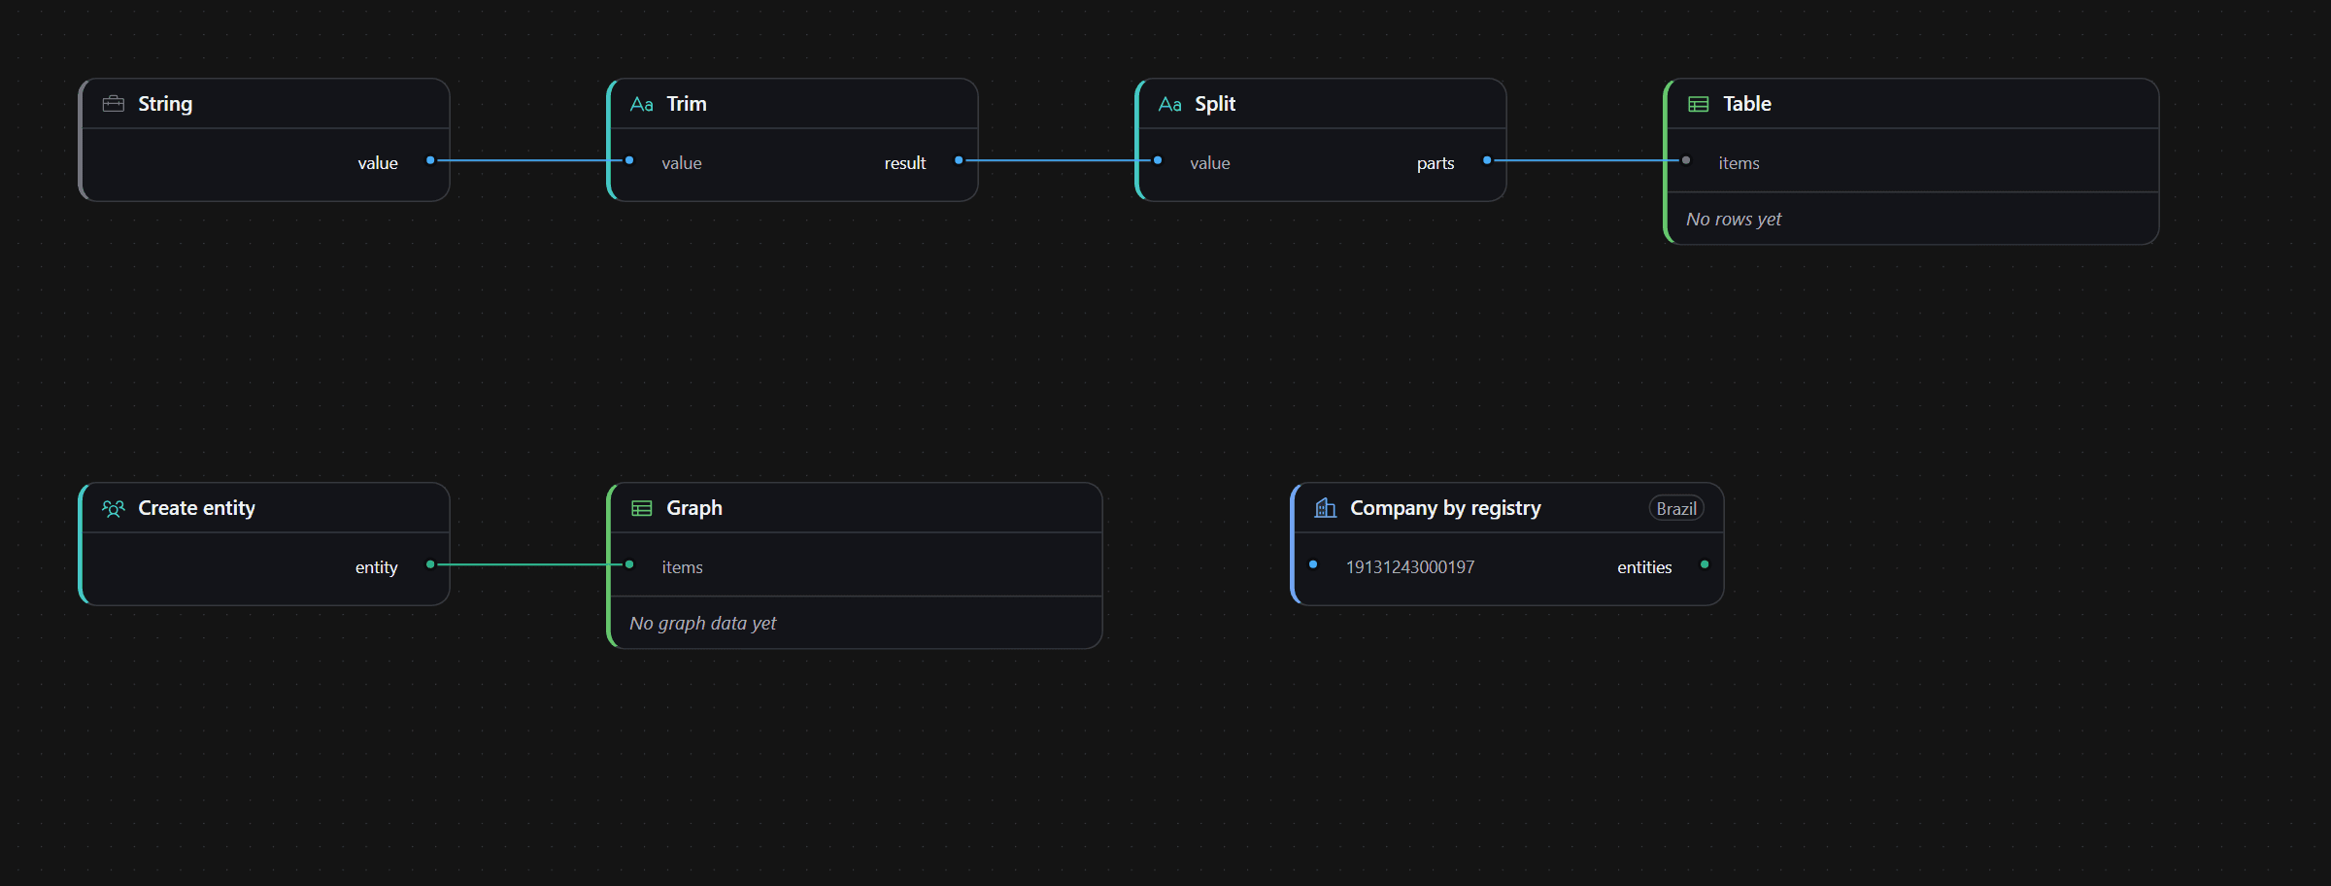Click the Split node title

click(x=1215, y=104)
